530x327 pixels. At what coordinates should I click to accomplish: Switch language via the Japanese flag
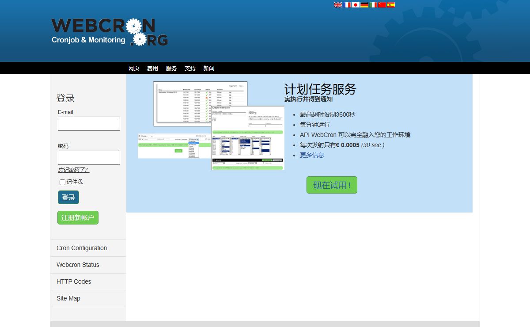pos(356,5)
